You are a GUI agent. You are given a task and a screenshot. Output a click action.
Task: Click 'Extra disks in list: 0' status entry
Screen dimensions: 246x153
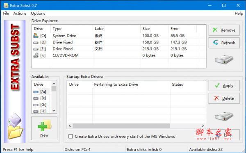click(144, 149)
